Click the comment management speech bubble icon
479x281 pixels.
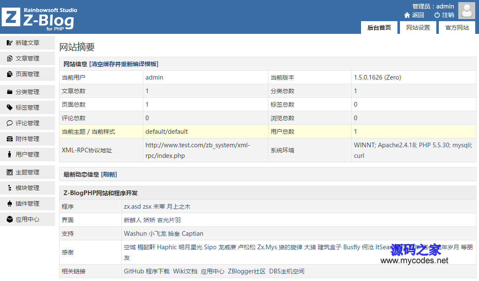point(10,123)
